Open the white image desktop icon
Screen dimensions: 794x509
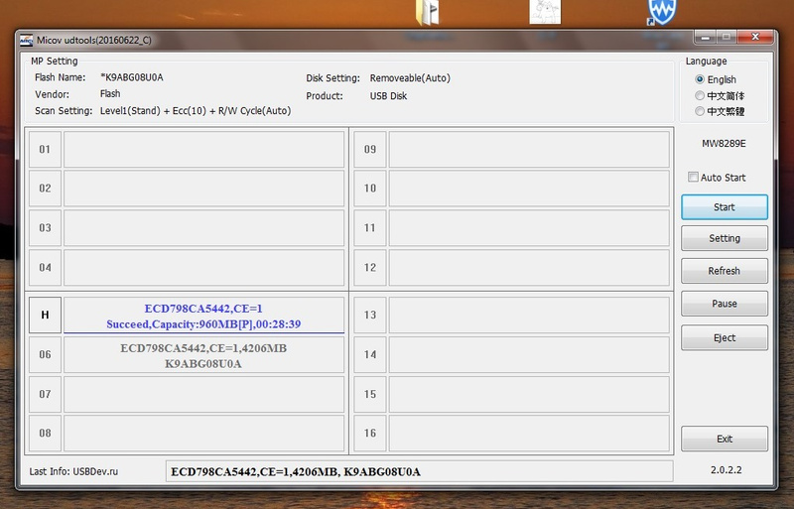pos(545,12)
